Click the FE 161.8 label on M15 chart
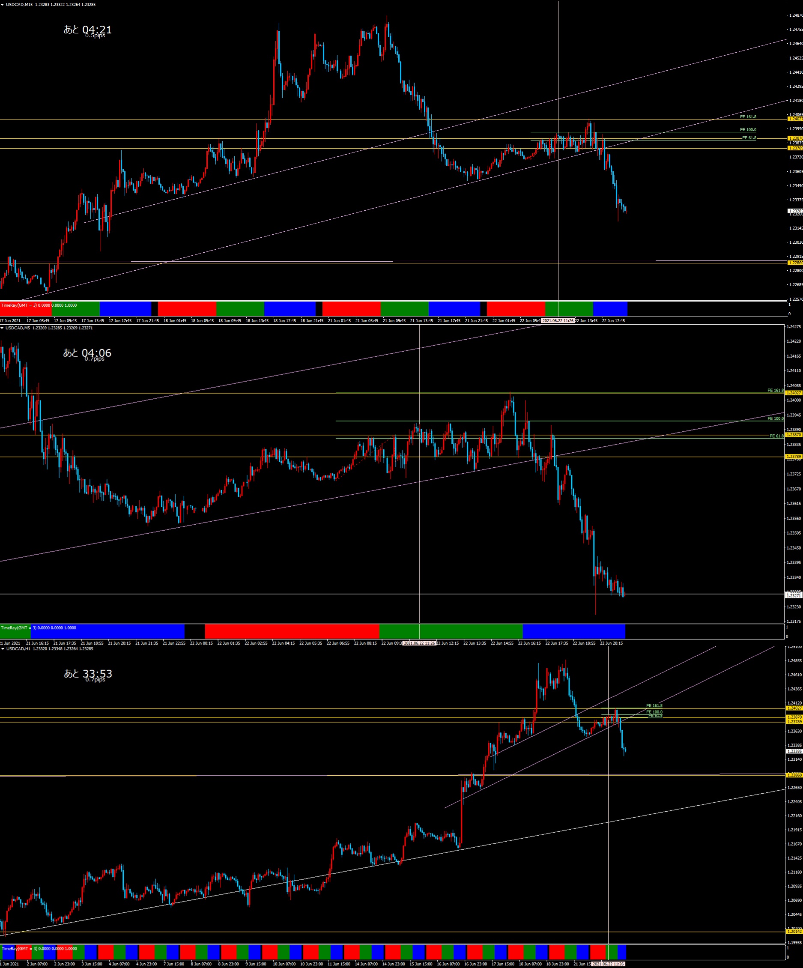 tap(748, 117)
